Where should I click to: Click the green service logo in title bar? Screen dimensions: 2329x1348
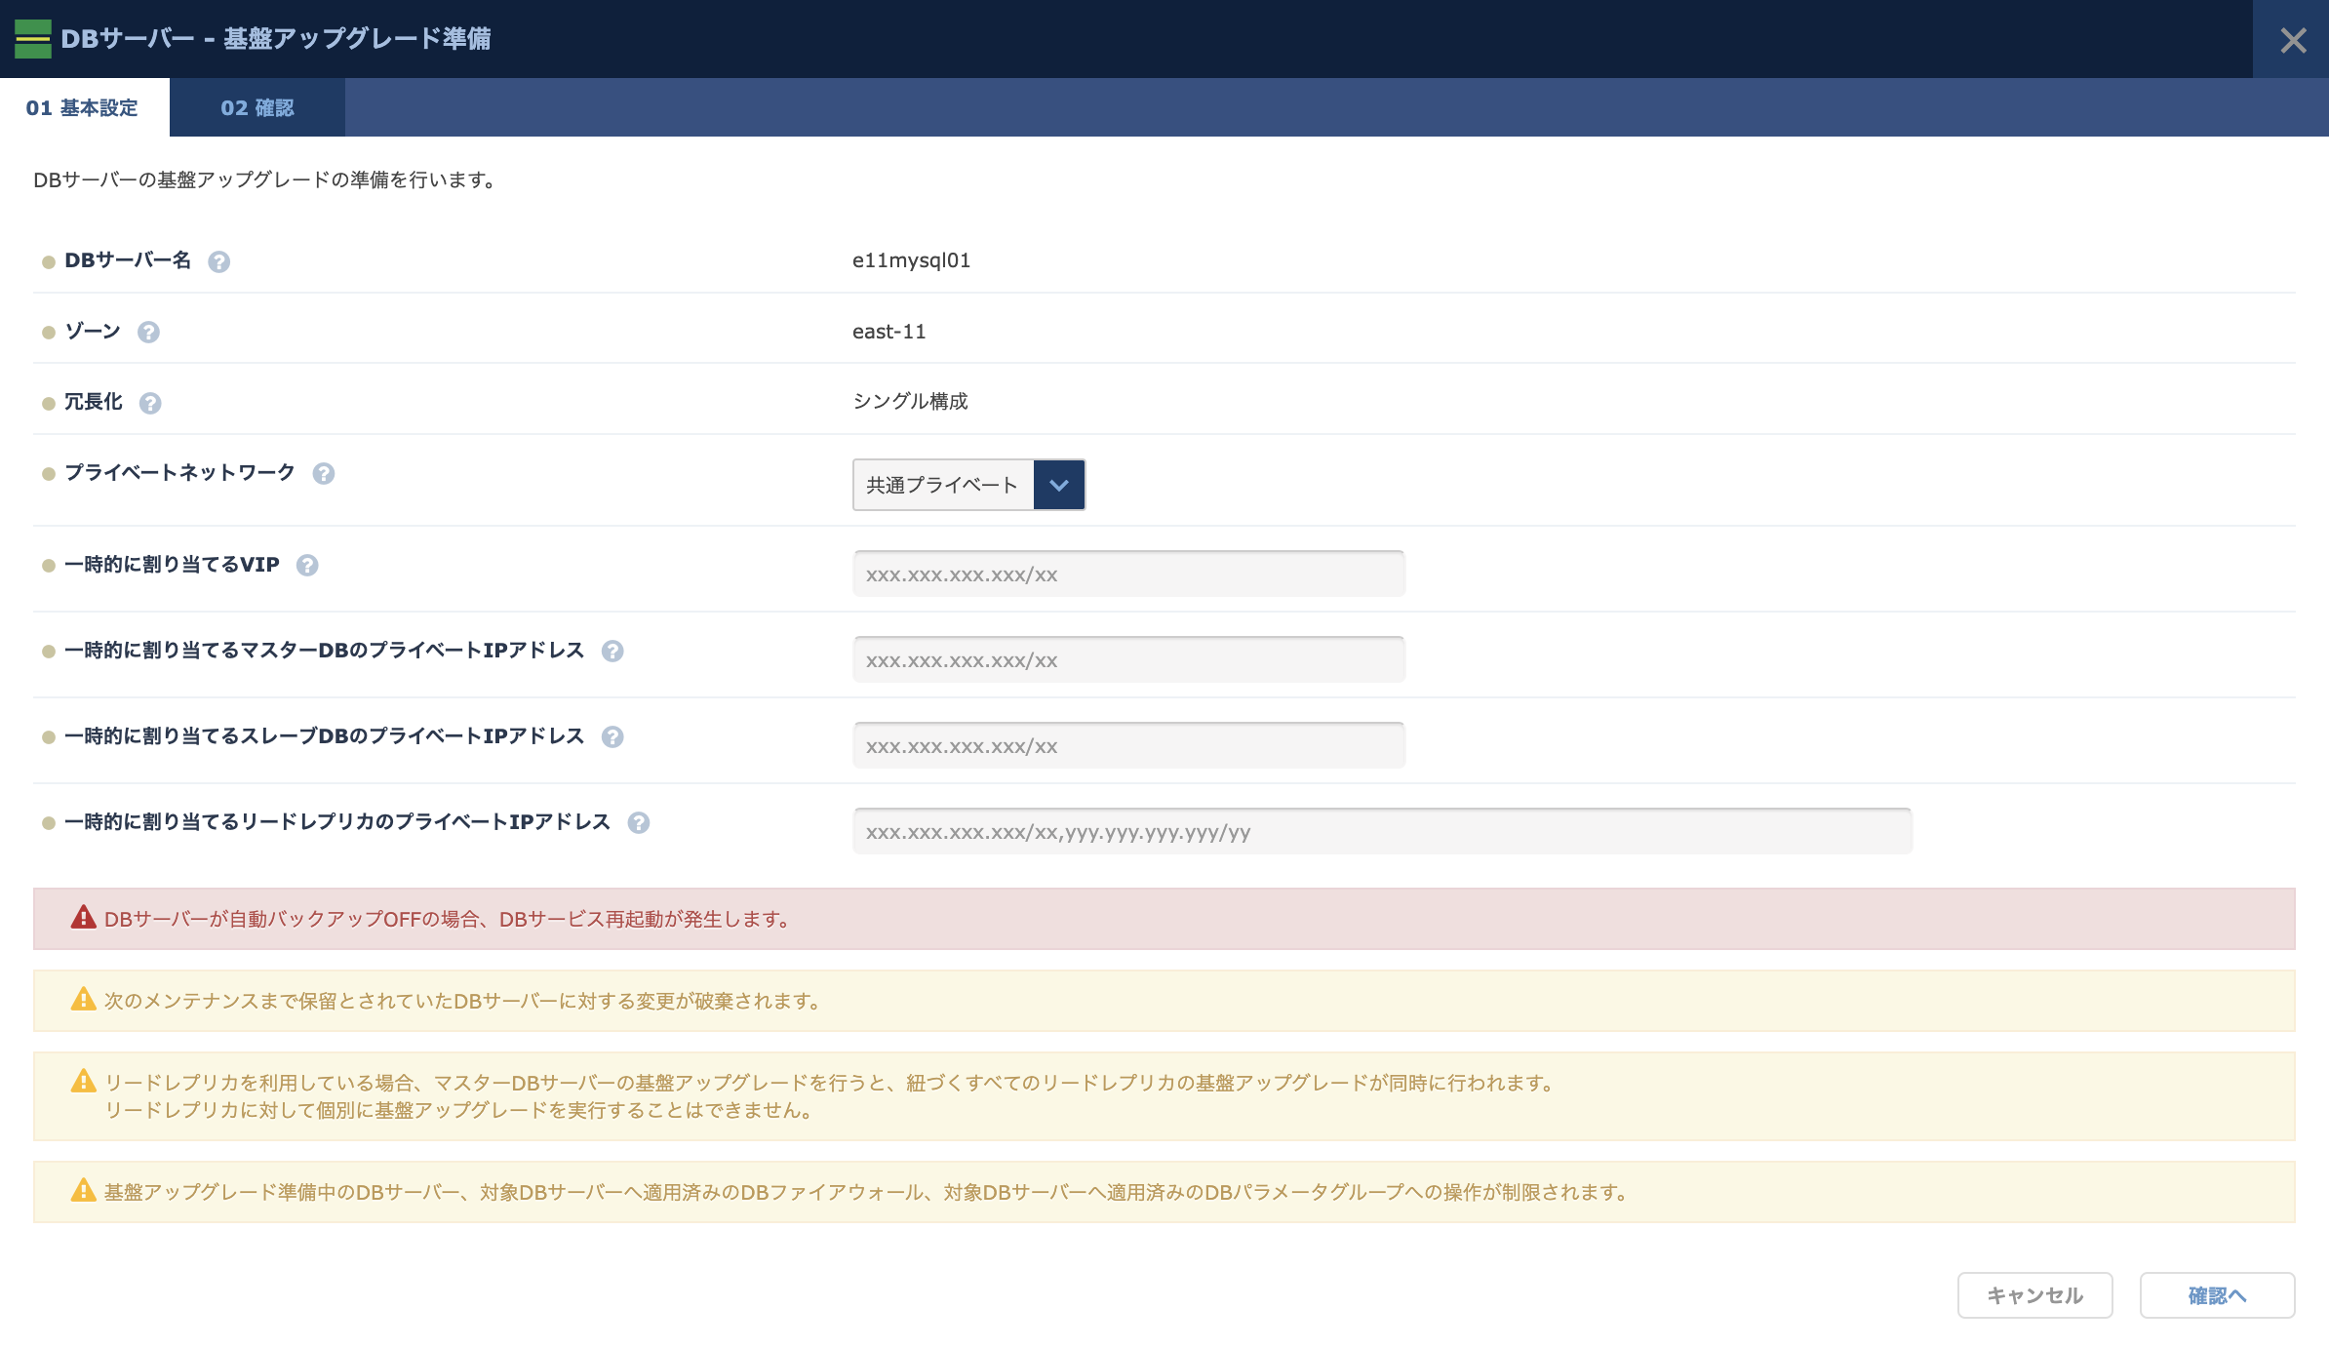pos(33,40)
